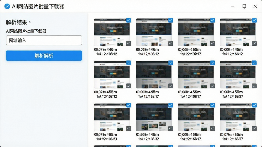Open the thumbnail image labeled 1ok12/108.12
The image size is (262, 147).
tap(112, 32)
